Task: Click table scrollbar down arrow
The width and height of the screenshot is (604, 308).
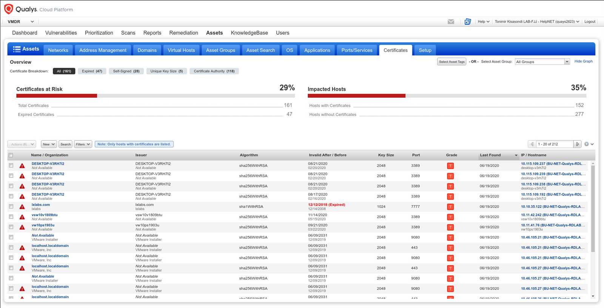Action: [593, 296]
